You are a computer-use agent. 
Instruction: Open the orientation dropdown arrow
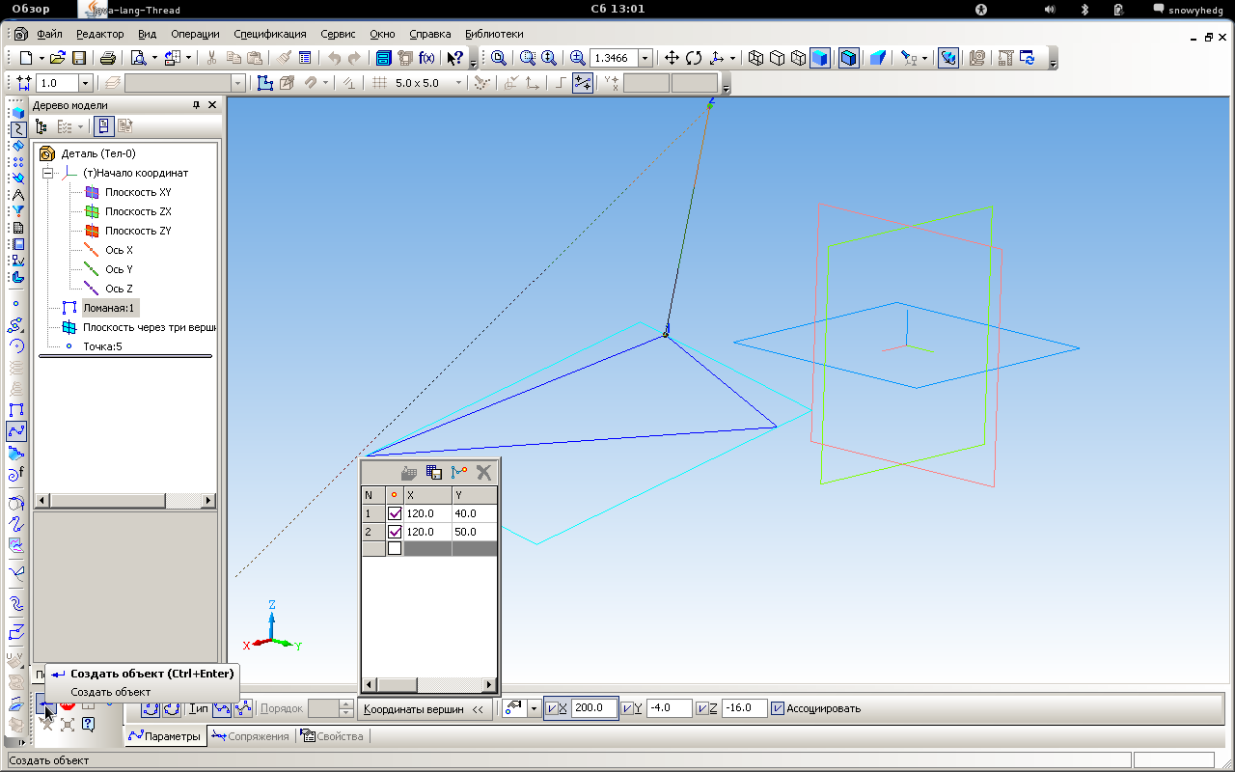coord(732,58)
